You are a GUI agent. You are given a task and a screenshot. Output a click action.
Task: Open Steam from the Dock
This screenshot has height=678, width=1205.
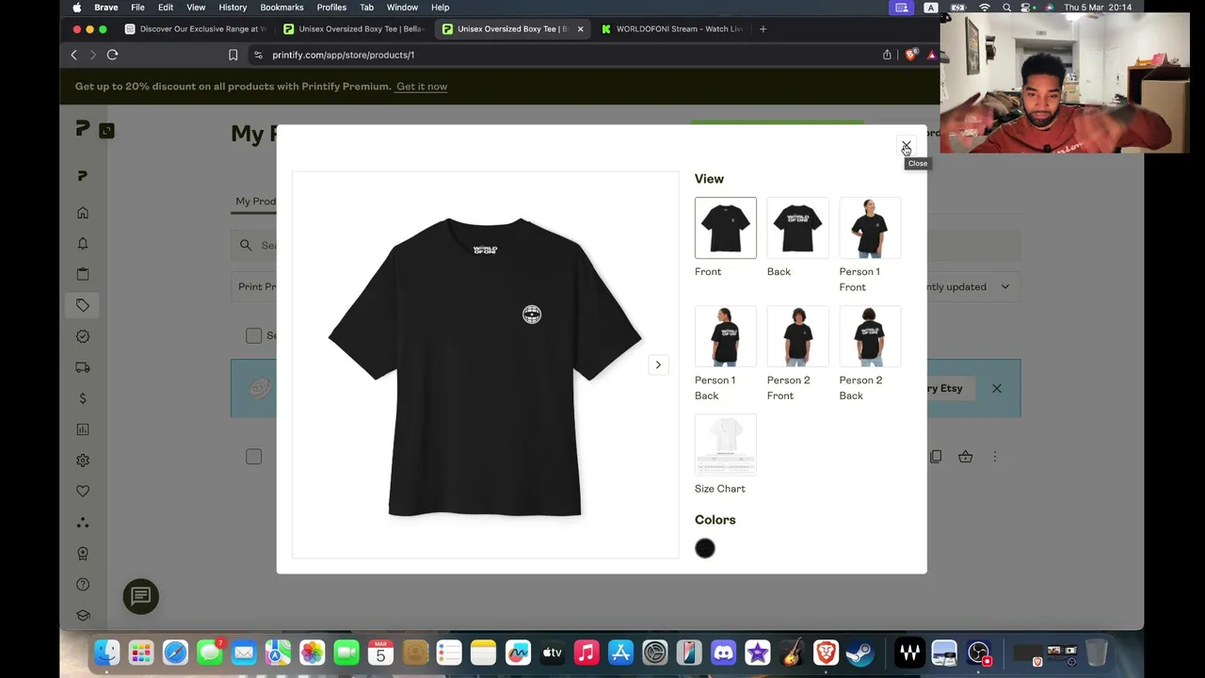pos(860,653)
